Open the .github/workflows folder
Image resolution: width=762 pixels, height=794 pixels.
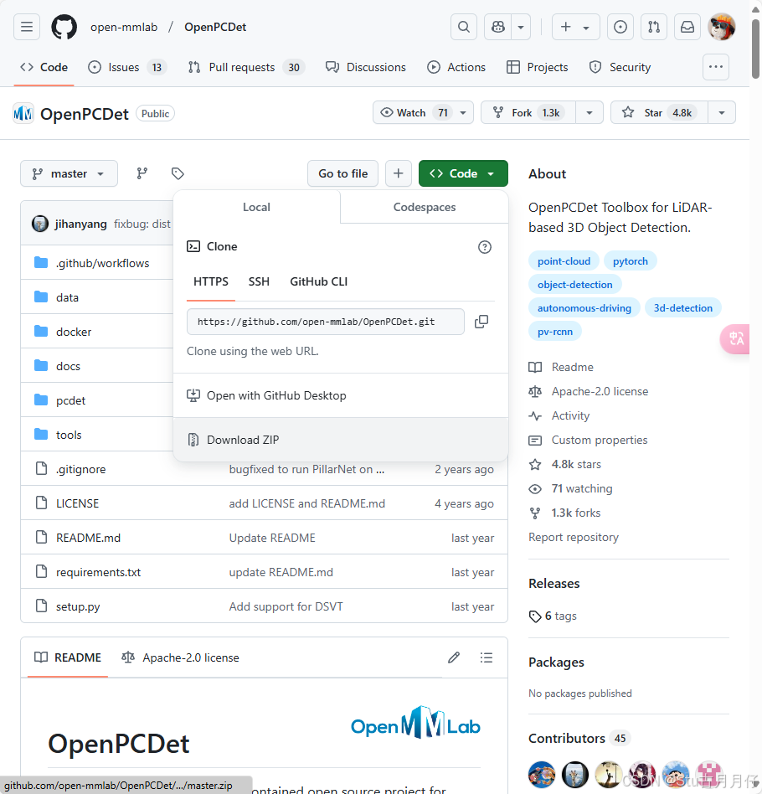[103, 263]
